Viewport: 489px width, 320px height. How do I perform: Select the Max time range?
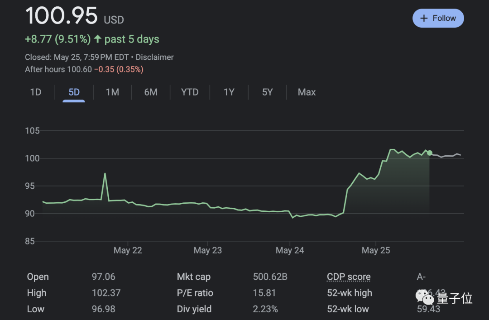(x=307, y=92)
